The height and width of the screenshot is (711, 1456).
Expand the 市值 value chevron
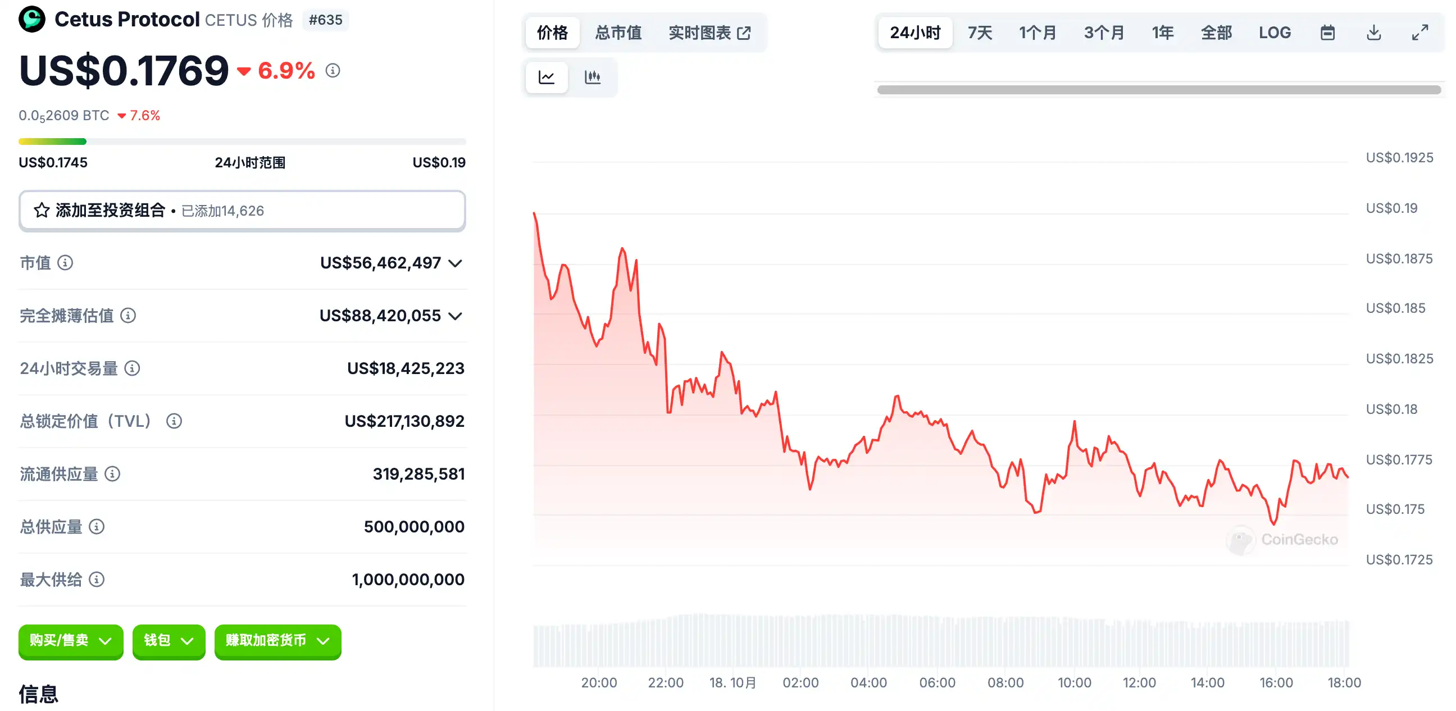click(455, 263)
